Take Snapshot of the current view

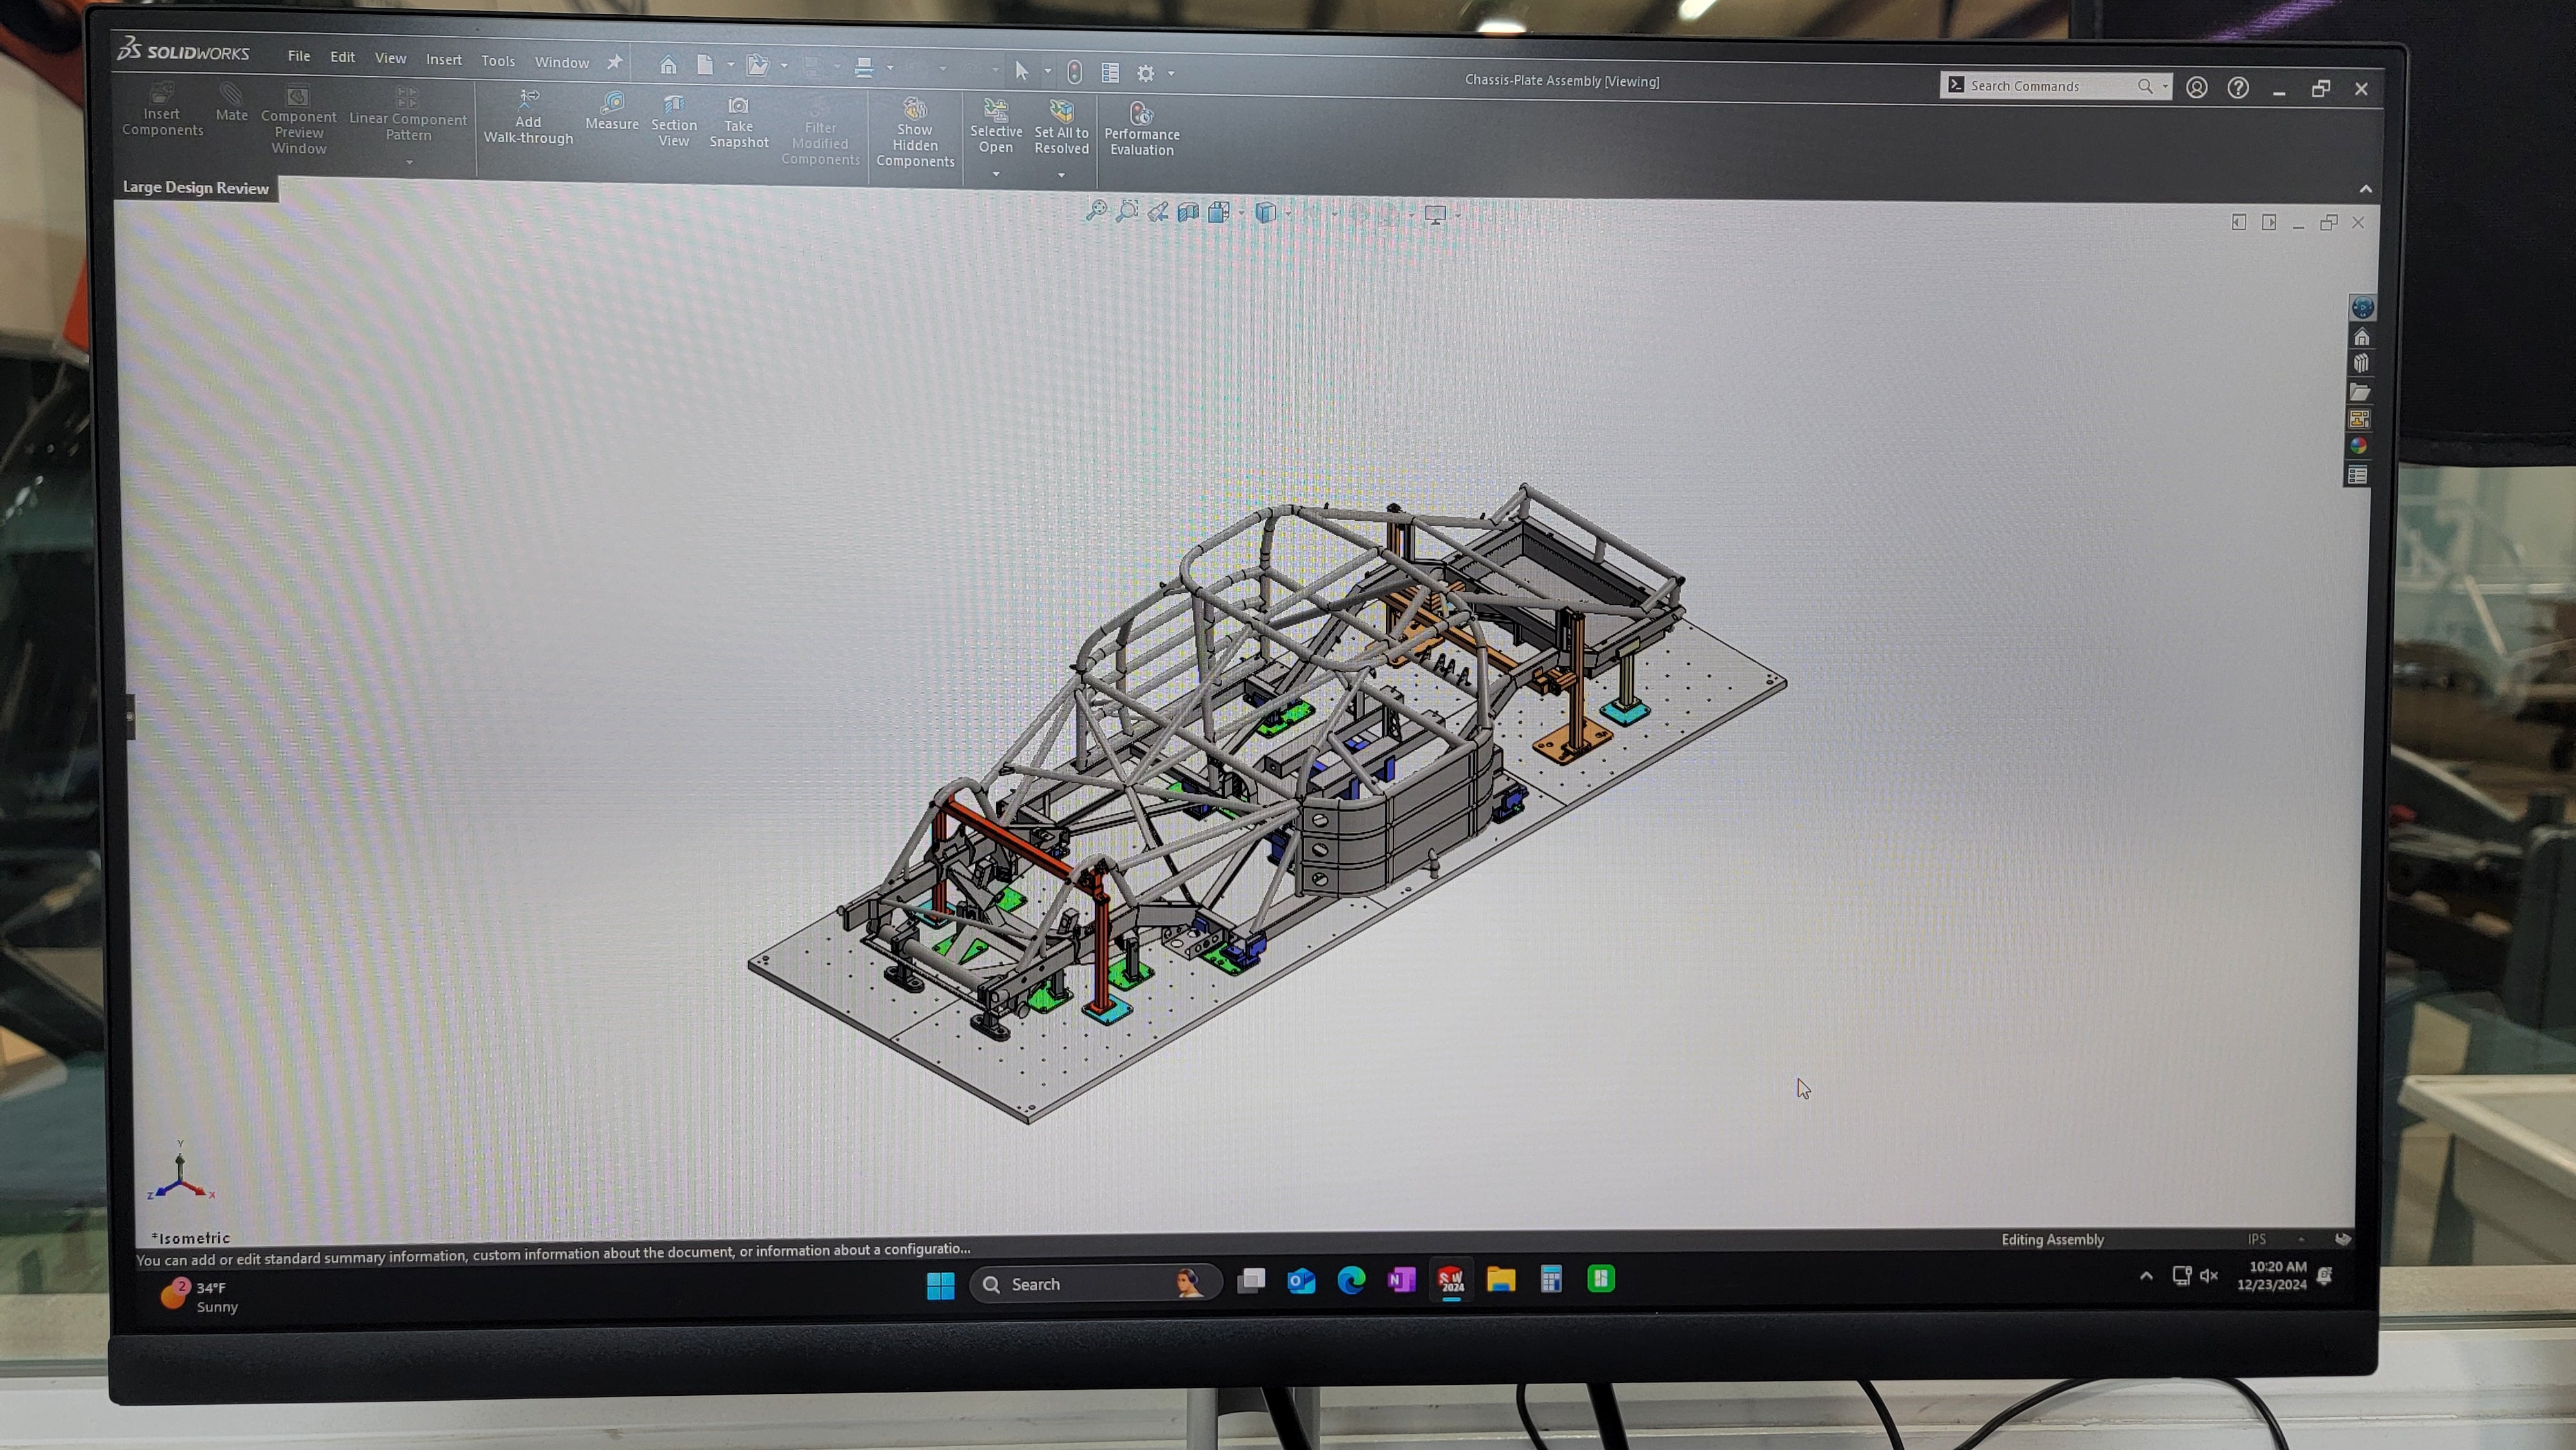coord(738,106)
